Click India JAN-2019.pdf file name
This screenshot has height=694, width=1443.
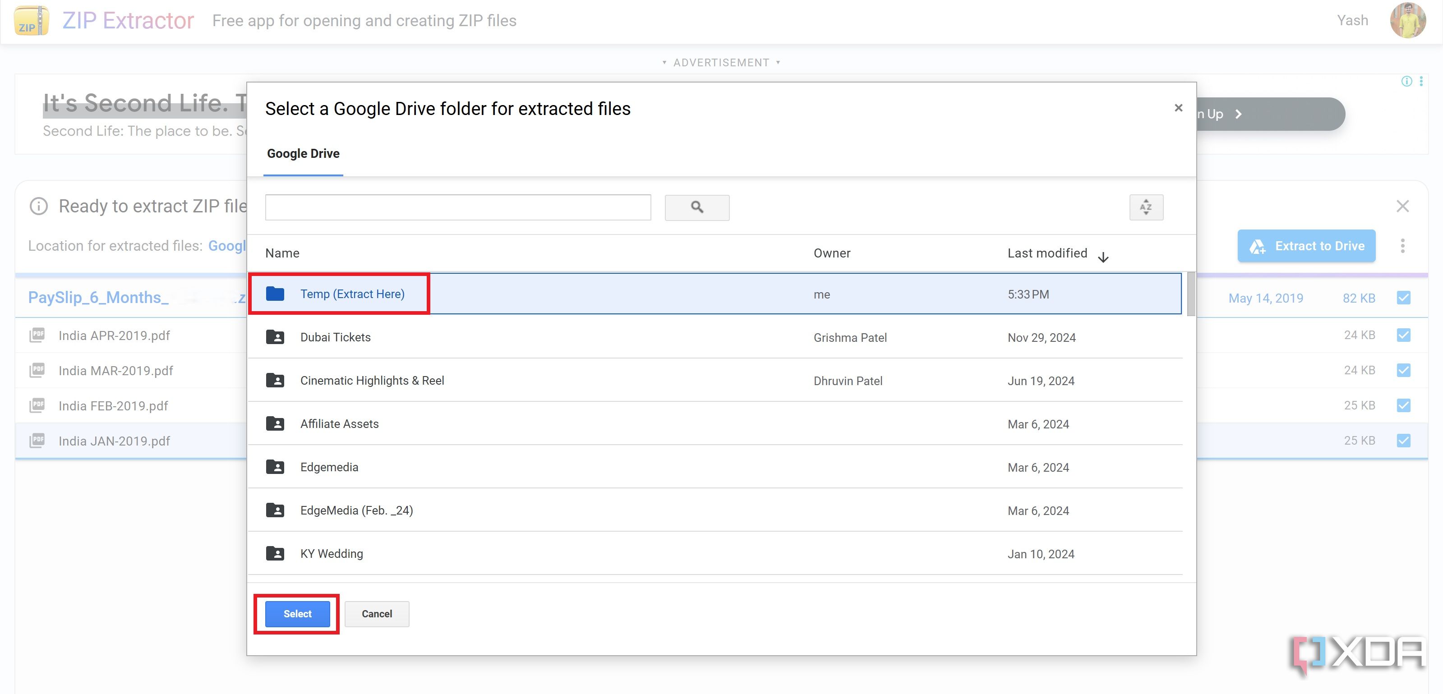[x=114, y=441]
